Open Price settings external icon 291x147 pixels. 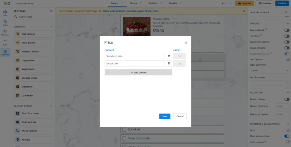point(288,130)
